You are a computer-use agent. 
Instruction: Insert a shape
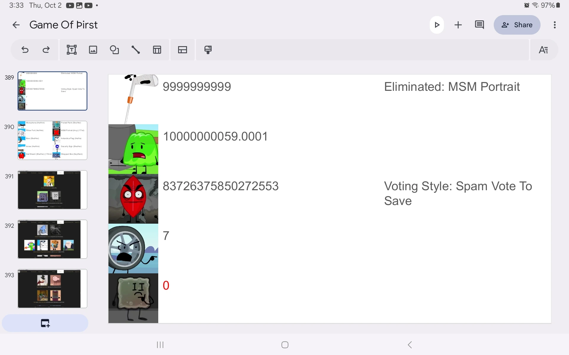tap(114, 50)
